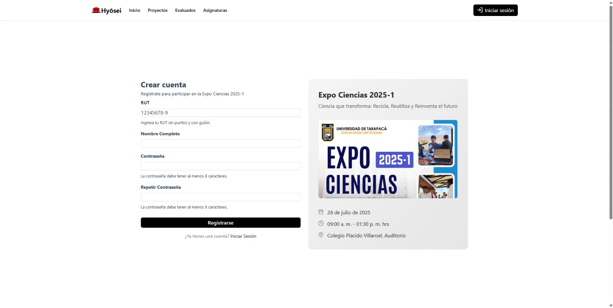
Task: Open the Inicio navigation item
Action: coord(134,10)
